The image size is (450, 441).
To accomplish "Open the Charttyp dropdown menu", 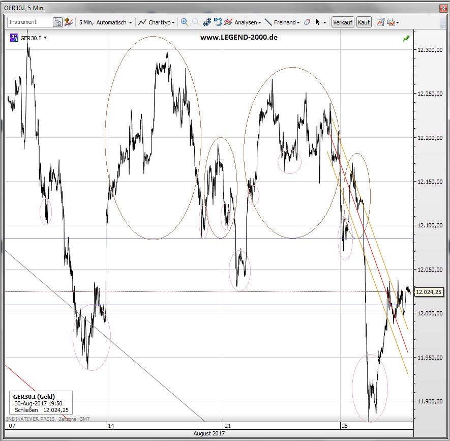I will 162,22.
